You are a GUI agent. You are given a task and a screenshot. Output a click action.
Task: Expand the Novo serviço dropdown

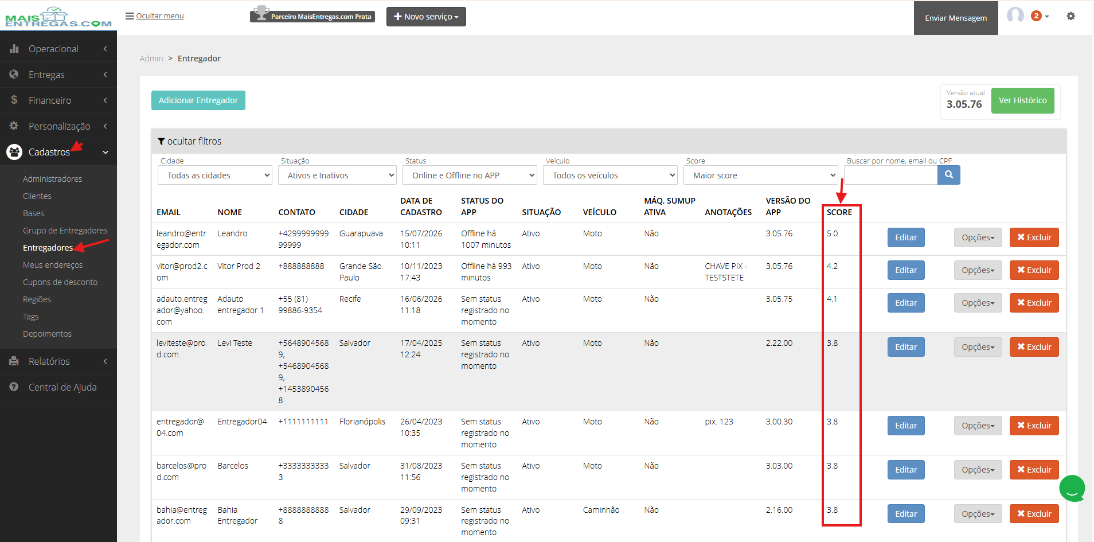(426, 17)
